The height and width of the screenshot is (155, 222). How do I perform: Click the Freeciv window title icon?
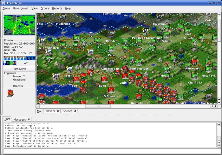pos(3,3)
